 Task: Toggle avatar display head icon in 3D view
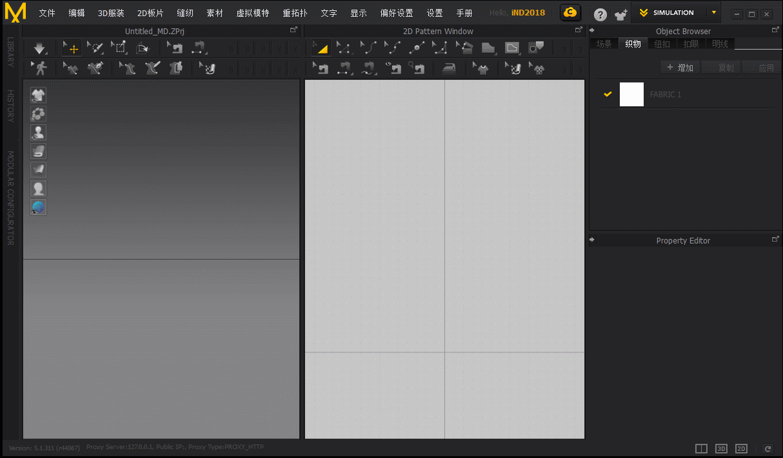click(39, 189)
